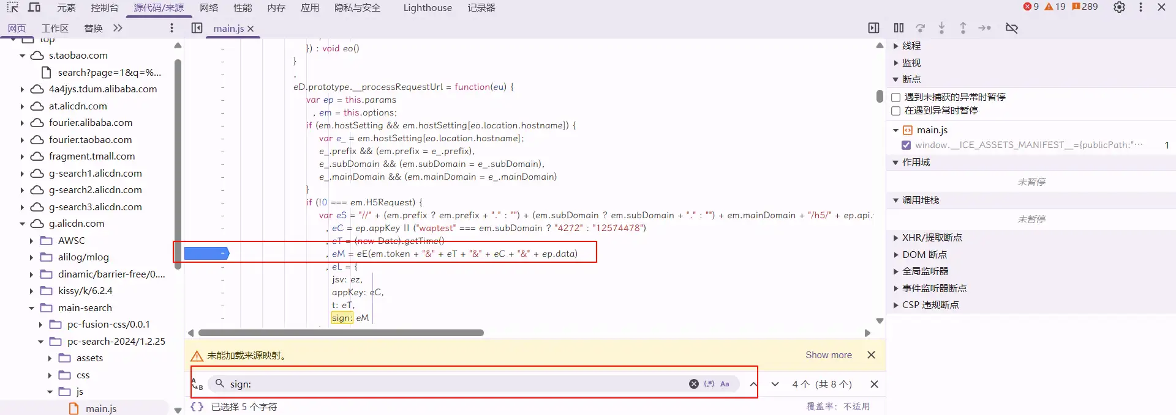Clear the sign: search text
The image size is (1176, 415).
[693, 384]
